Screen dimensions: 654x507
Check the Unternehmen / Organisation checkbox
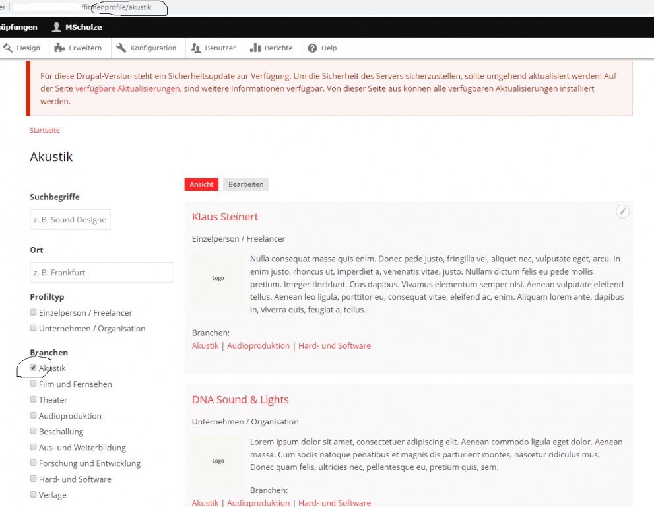34,328
